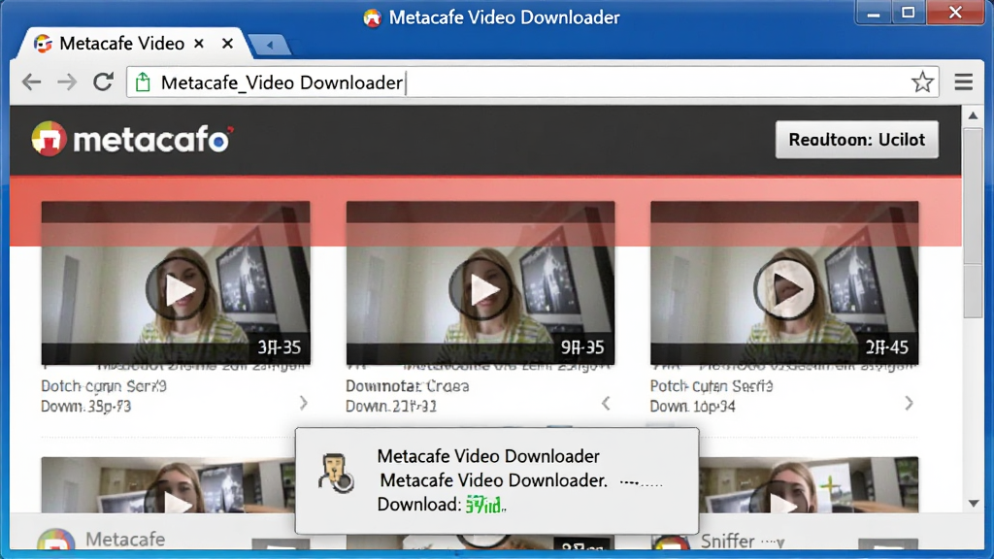
Task: Open the browser hamburger menu
Action: point(964,82)
